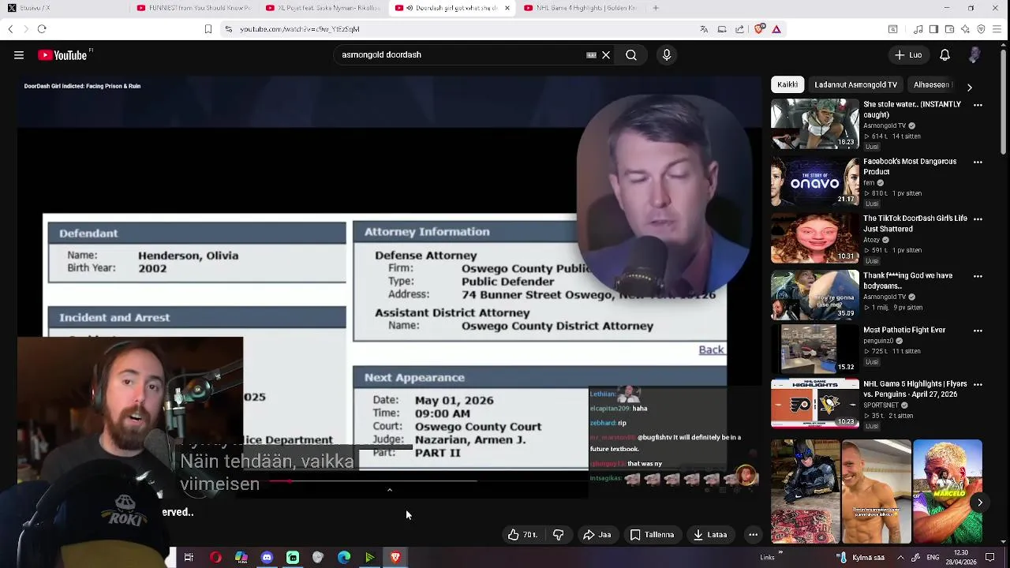
Task: Show more filter chips with arrow
Action: click(x=969, y=87)
